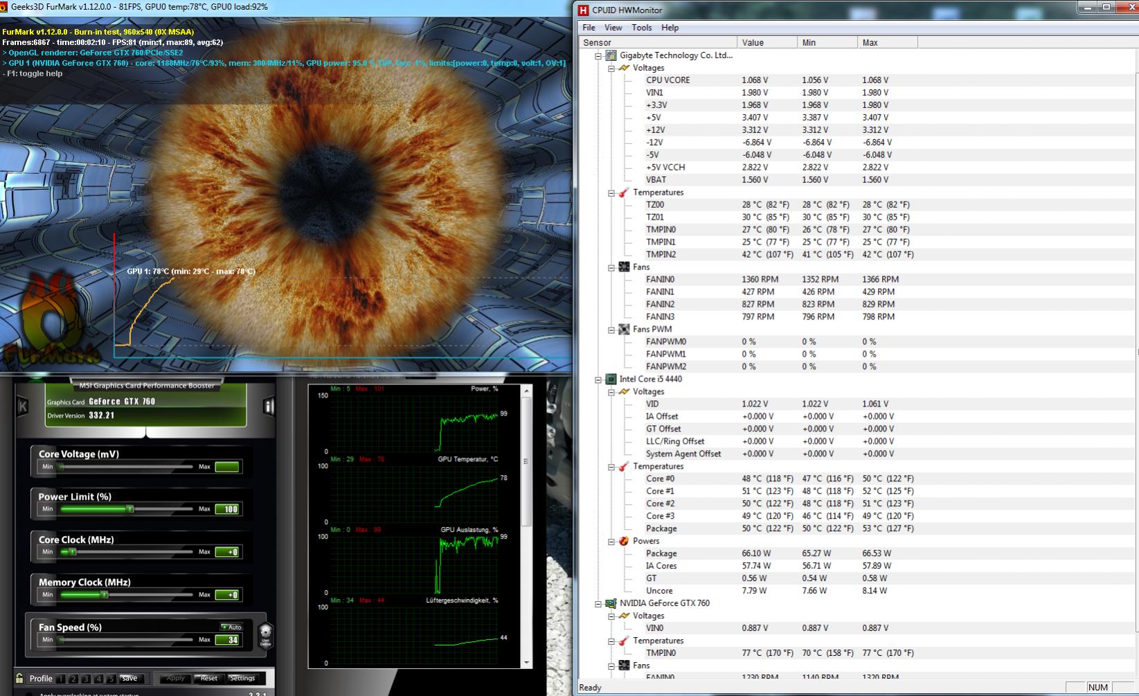Click the Sensor column header
The image size is (1139, 696).
tap(658, 42)
